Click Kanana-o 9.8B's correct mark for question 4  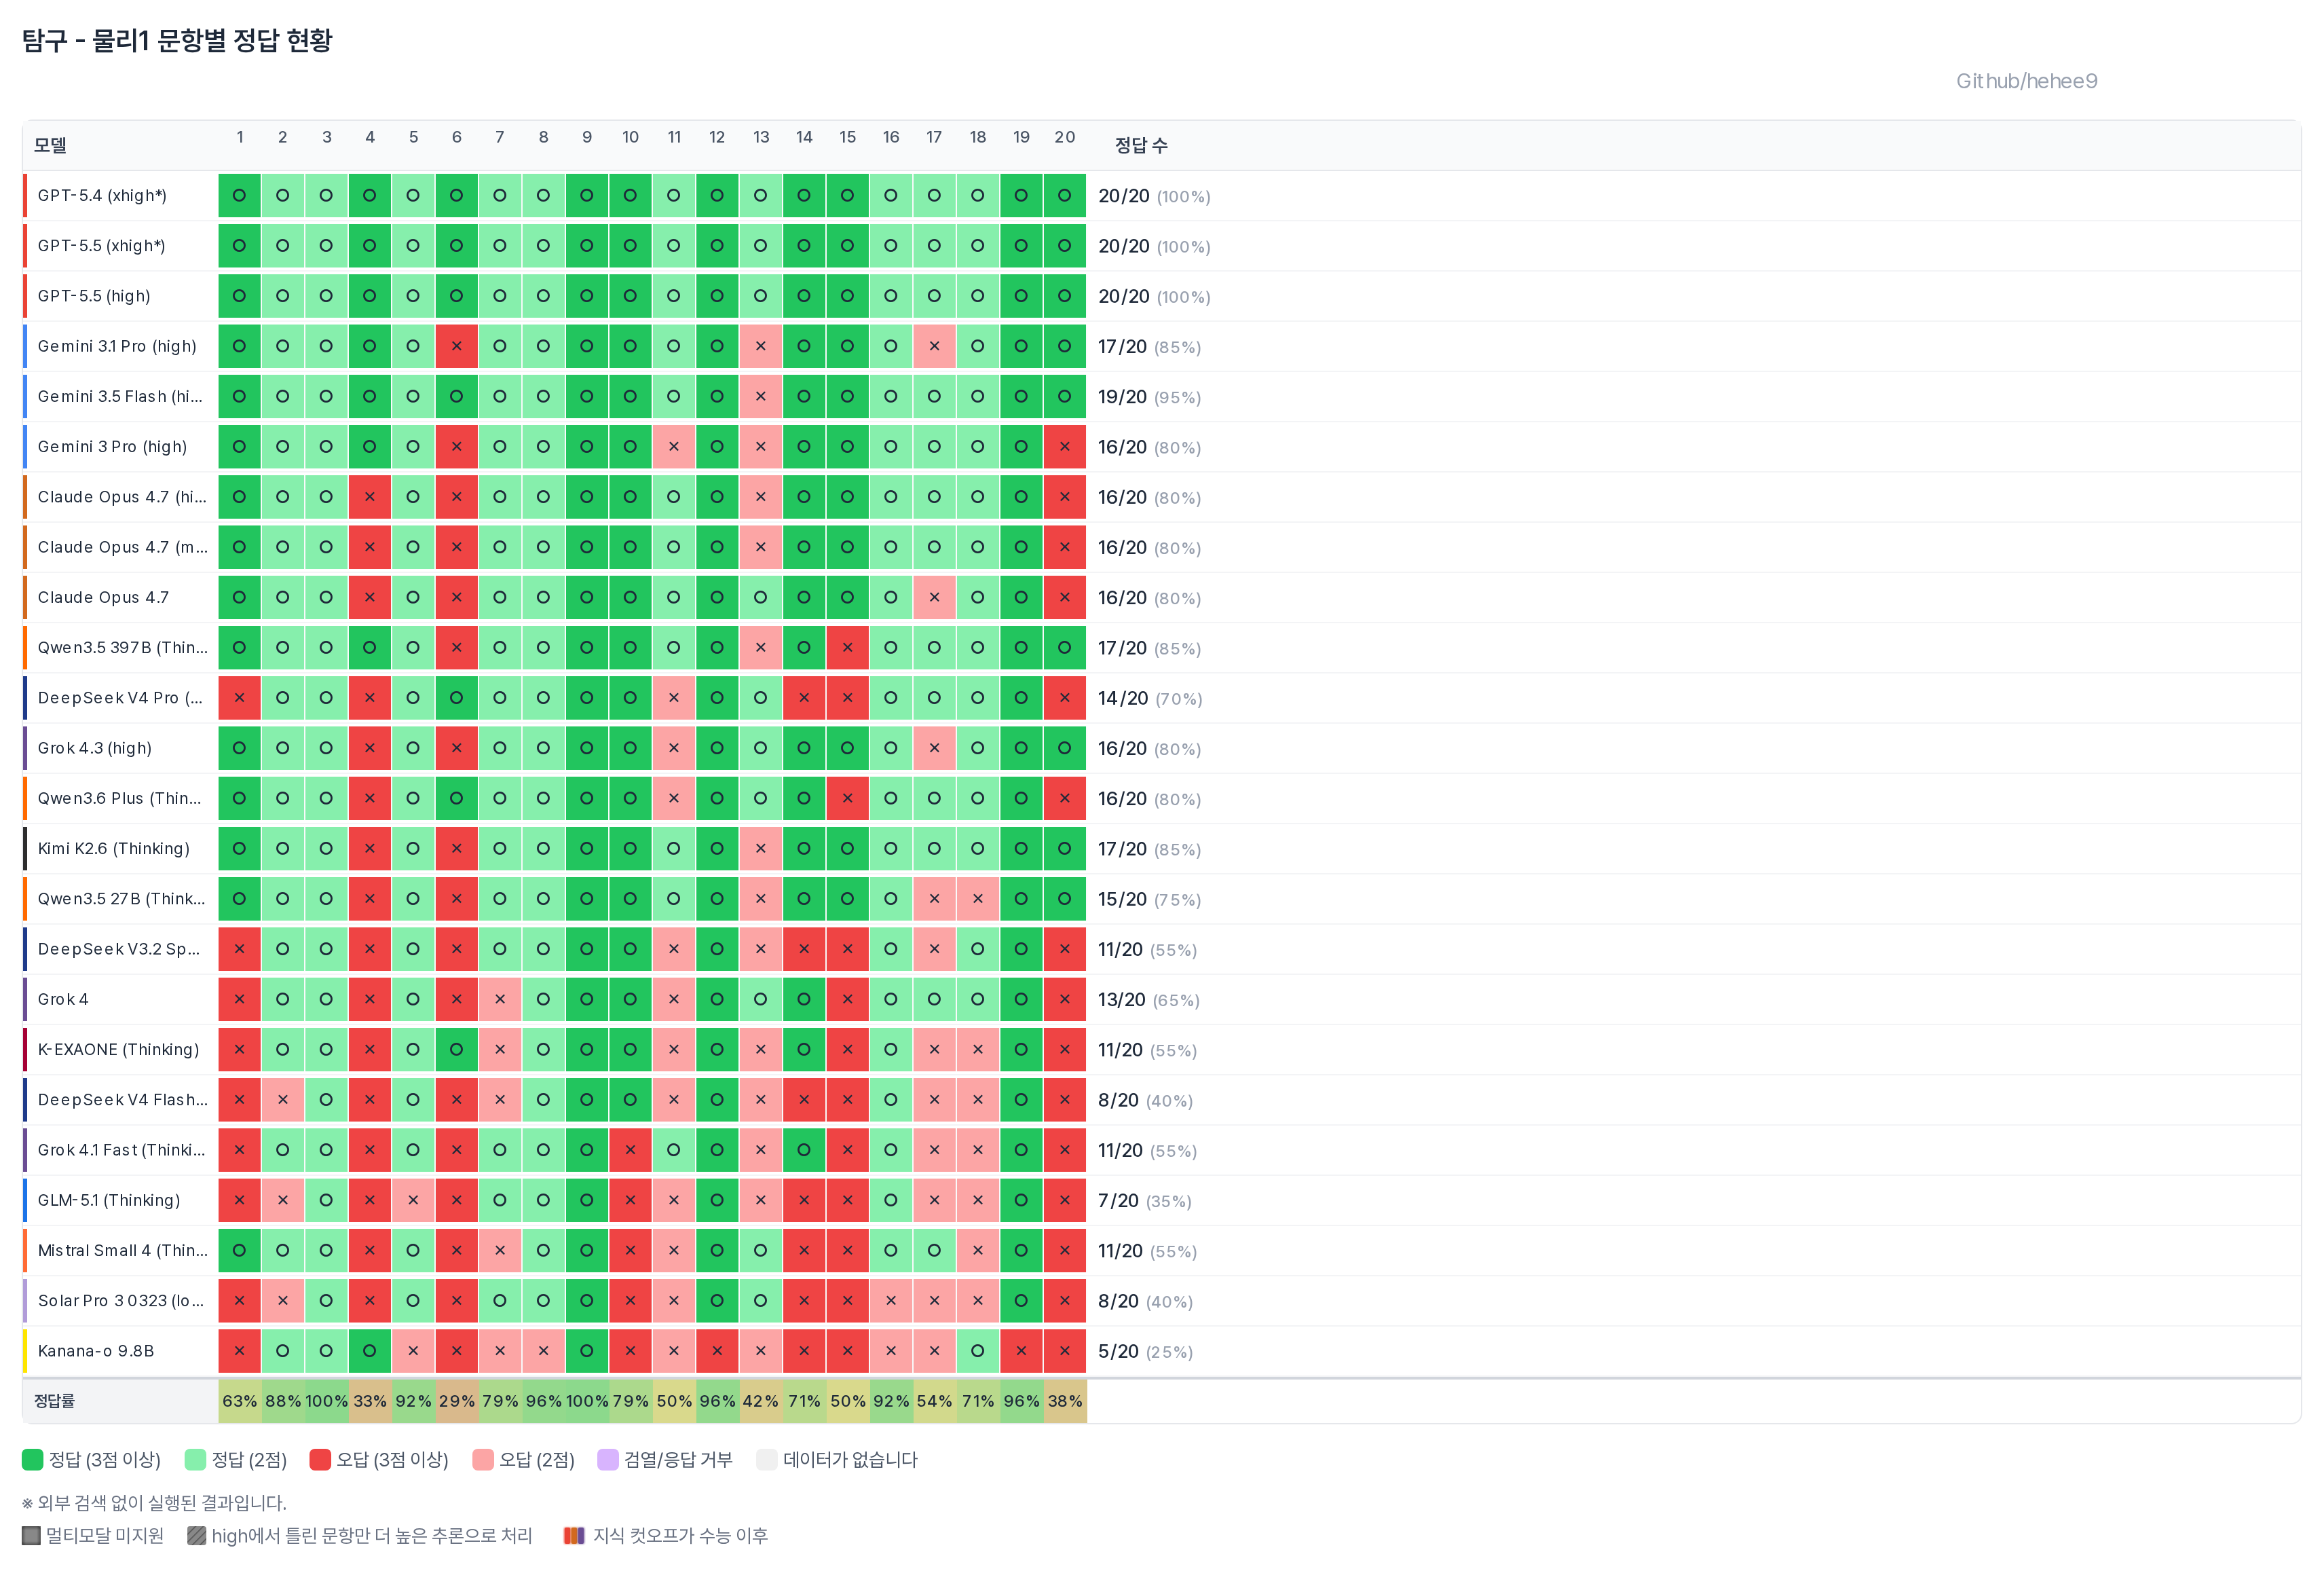pyautogui.click(x=370, y=1351)
